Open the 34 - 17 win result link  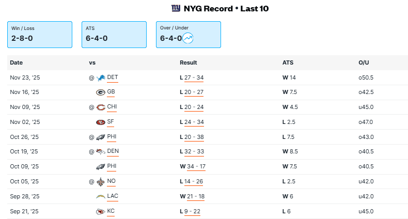click(x=195, y=167)
